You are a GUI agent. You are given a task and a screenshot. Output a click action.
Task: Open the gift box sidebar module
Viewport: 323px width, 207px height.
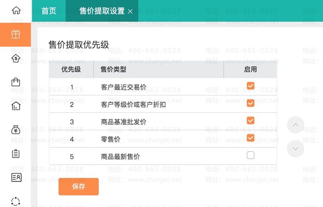click(x=15, y=34)
